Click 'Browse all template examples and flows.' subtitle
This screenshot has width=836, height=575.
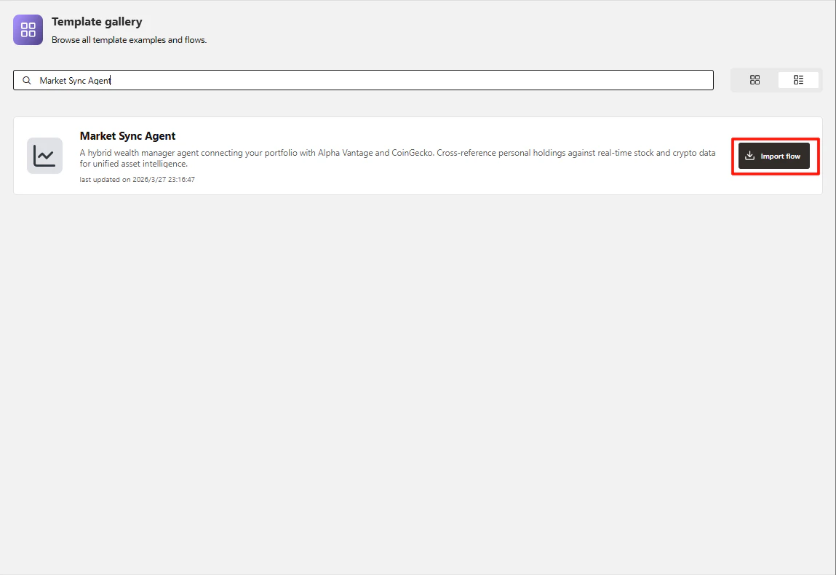pyautogui.click(x=129, y=40)
